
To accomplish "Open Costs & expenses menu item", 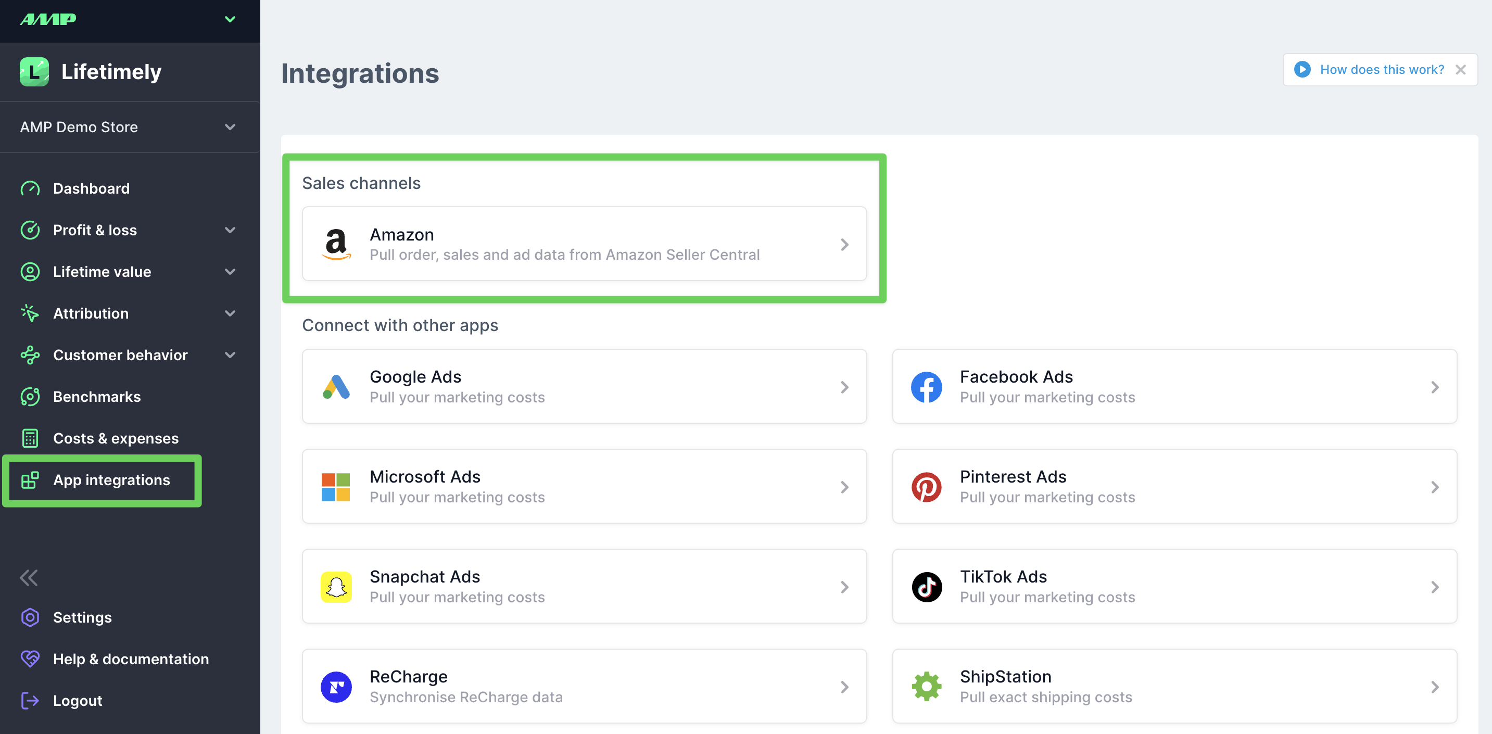I will [116, 438].
